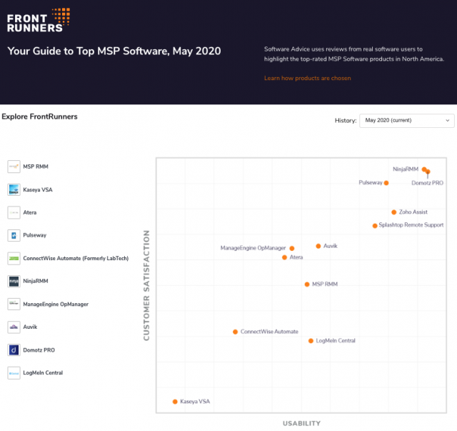Click the Atera data point on chart
Screen dimensions: 457x431
pos(284,257)
